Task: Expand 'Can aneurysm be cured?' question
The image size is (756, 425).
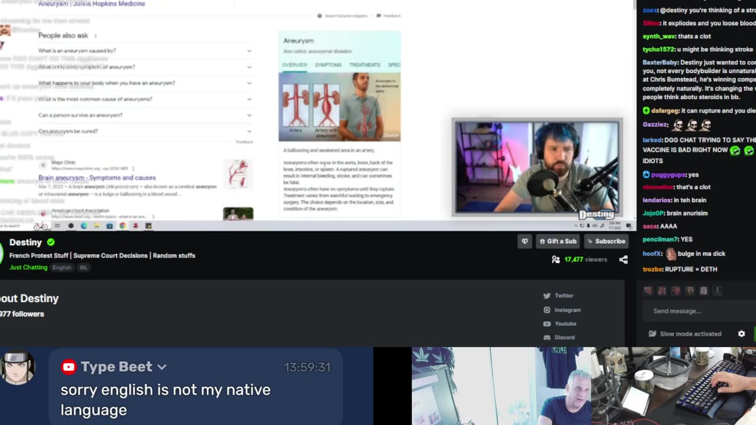Action: click(x=145, y=131)
